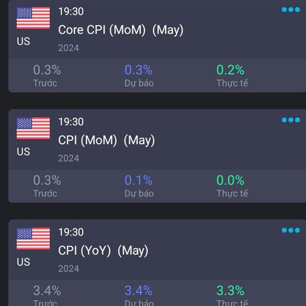Tap the 2024 label under CPI (MoM)
The width and height of the screenshot is (306, 306).
[x=68, y=158]
